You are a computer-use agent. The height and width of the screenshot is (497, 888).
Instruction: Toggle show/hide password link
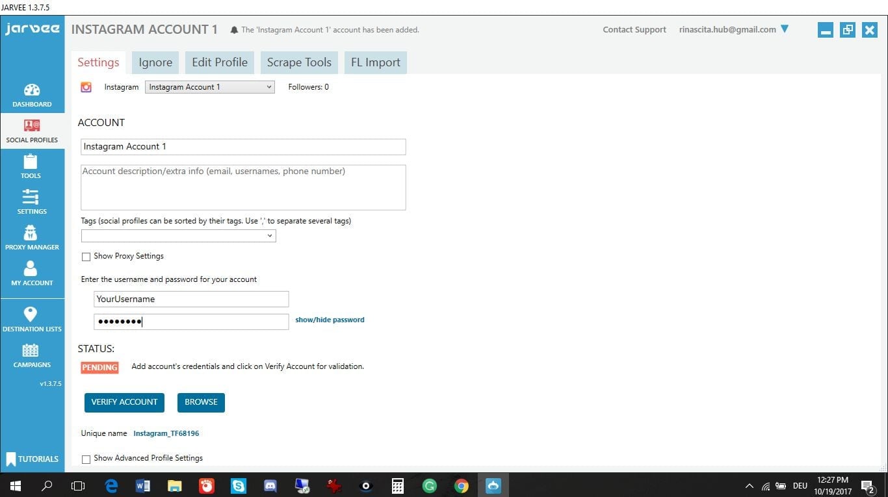[x=330, y=320]
